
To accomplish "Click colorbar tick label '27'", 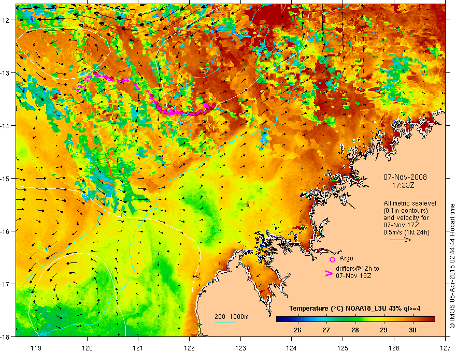I will pos(326,330).
